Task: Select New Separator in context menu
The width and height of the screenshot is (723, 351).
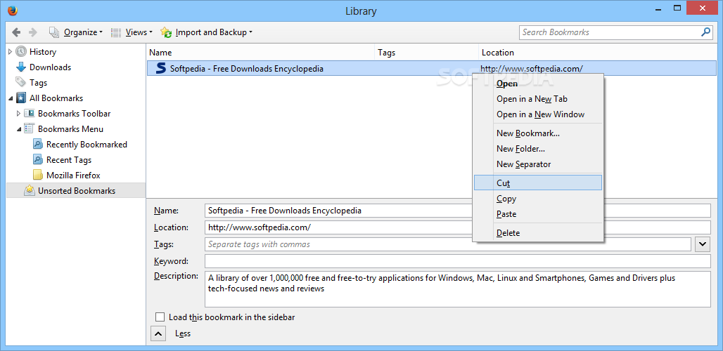Action: pyautogui.click(x=537, y=164)
